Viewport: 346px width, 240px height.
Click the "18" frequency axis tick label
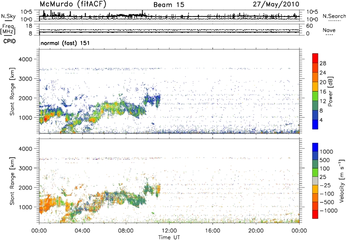[x=29, y=26]
